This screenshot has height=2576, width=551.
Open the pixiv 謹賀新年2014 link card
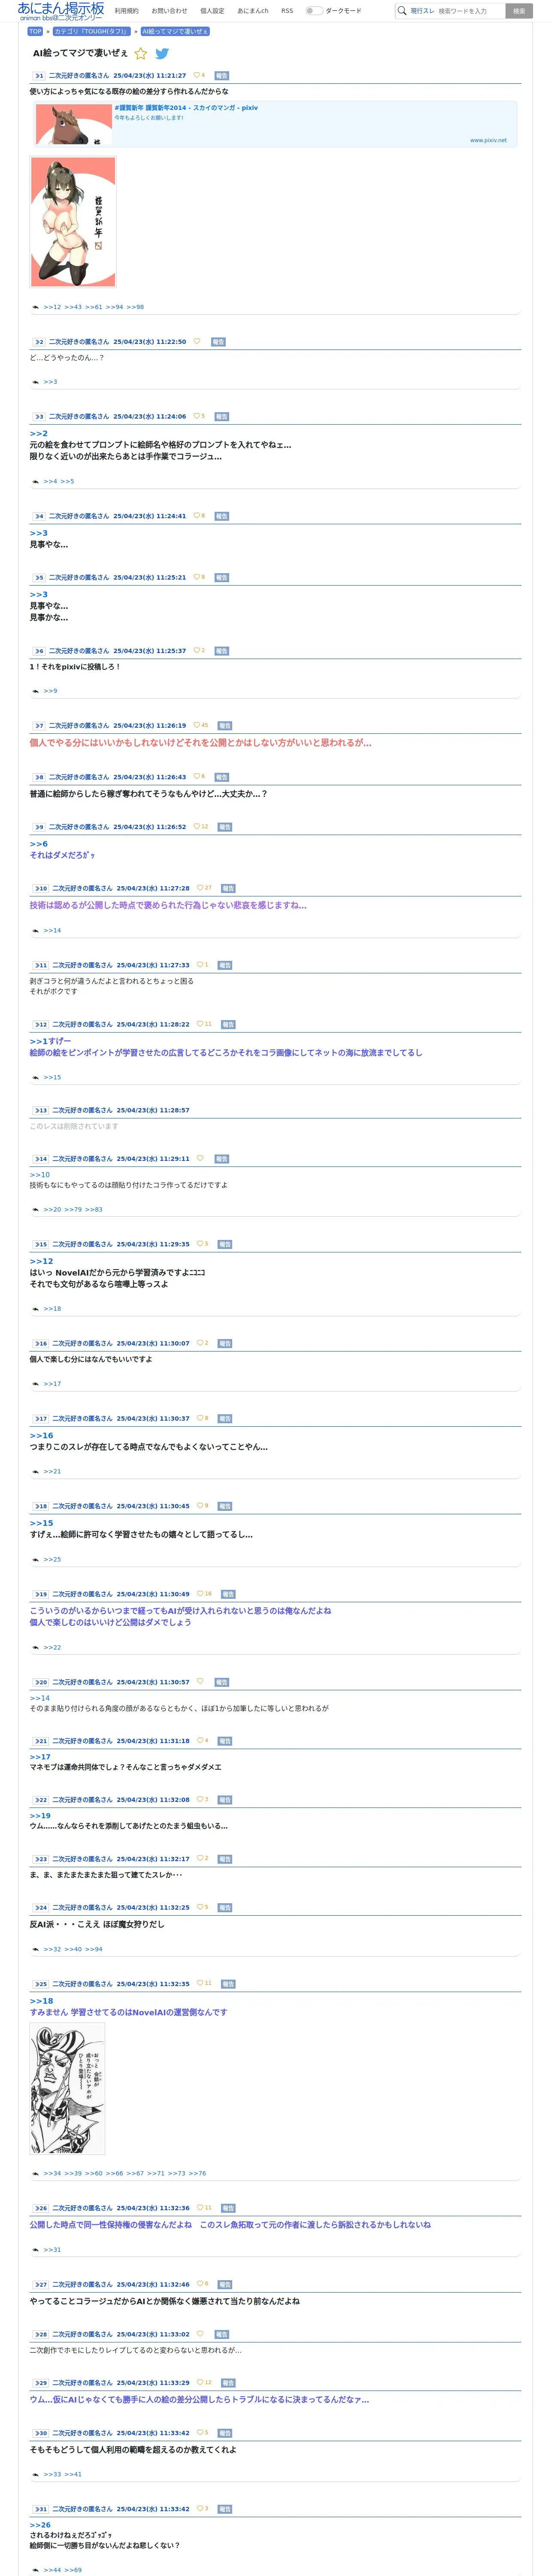point(274,124)
